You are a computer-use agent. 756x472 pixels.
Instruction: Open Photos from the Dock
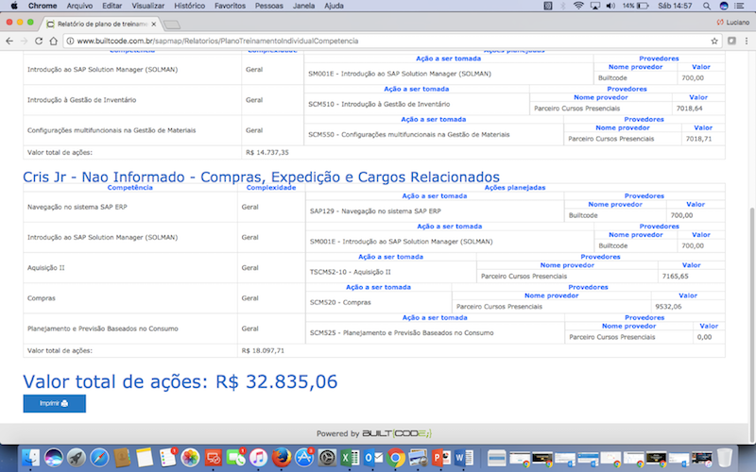tap(191, 457)
